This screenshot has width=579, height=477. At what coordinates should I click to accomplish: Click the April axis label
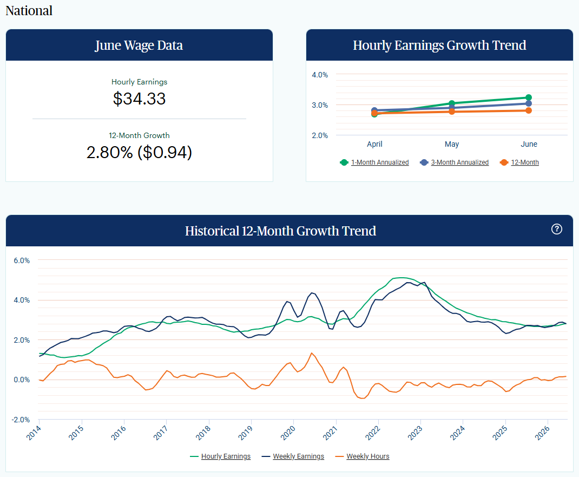coord(374,144)
